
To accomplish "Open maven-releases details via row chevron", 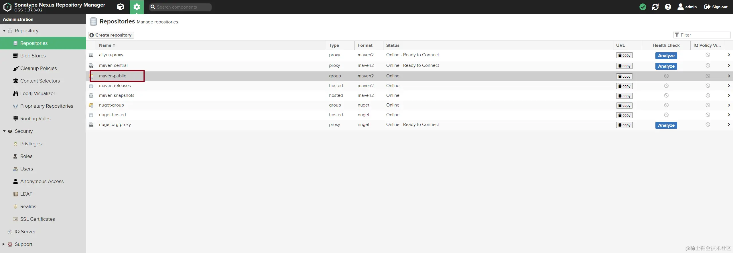I will [x=729, y=86].
